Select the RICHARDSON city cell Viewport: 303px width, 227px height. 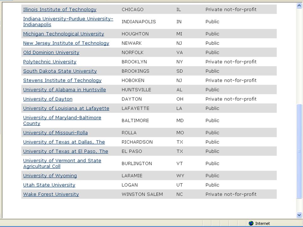pyautogui.click(x=137, y=142)
